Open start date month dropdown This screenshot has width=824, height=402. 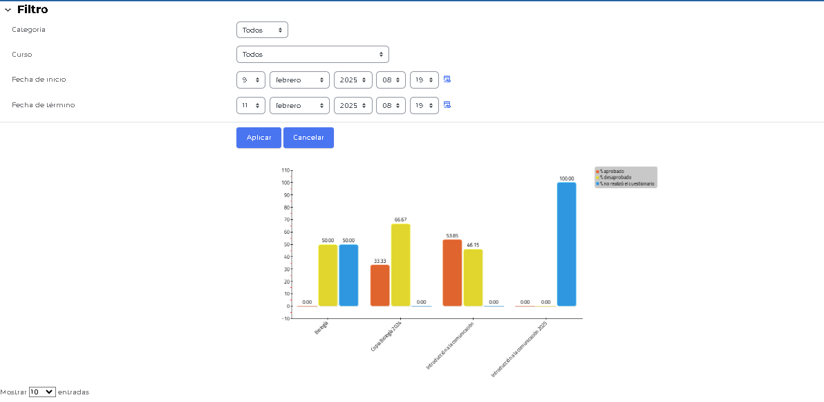click(x=299, y=80)
